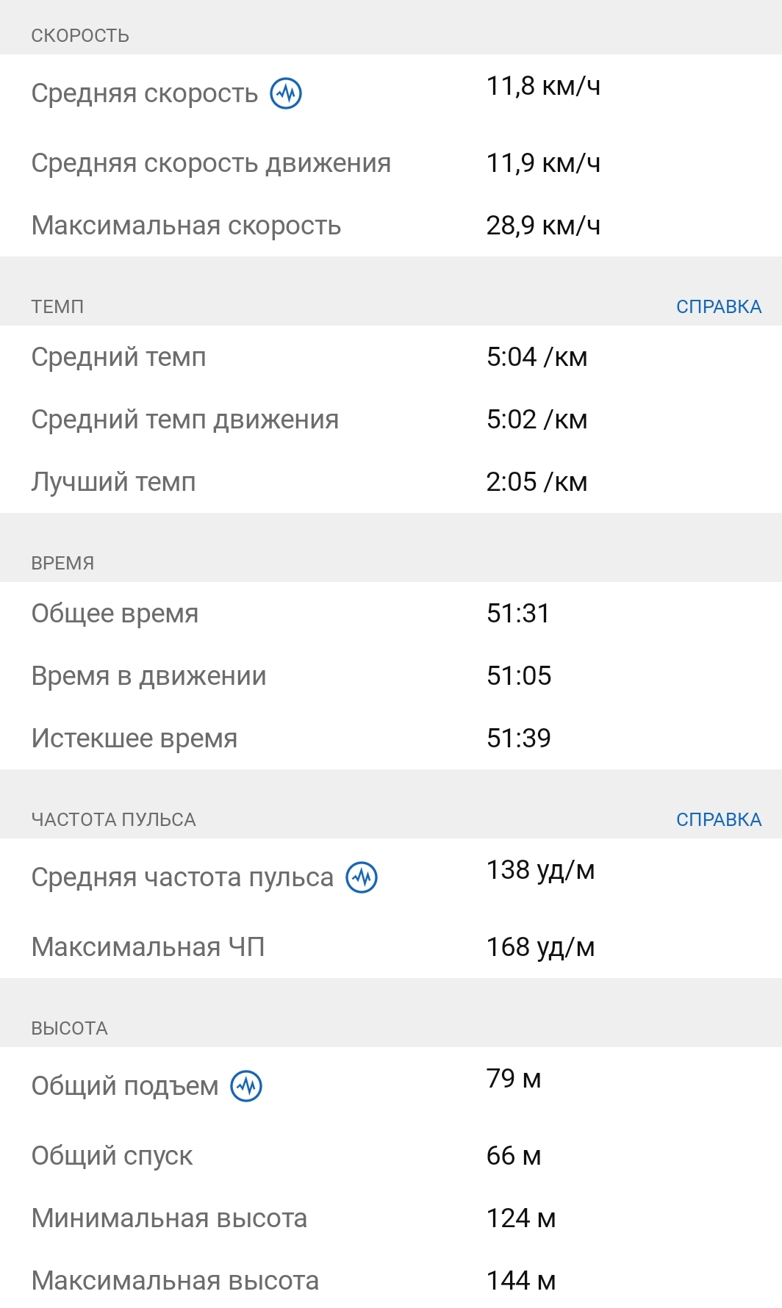Tap the Максимальная высота label
Viewport: 782px width, 1308px height.
click(x=175, y=1281)
